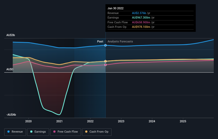Click the Cash From Op label in tooltip
This screenshot has width=218, height=139.
tap(117, 27)
